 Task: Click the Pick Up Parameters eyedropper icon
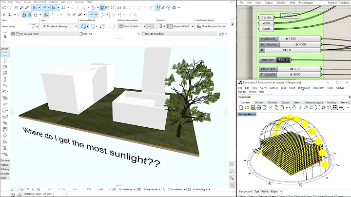pos(21,8)
